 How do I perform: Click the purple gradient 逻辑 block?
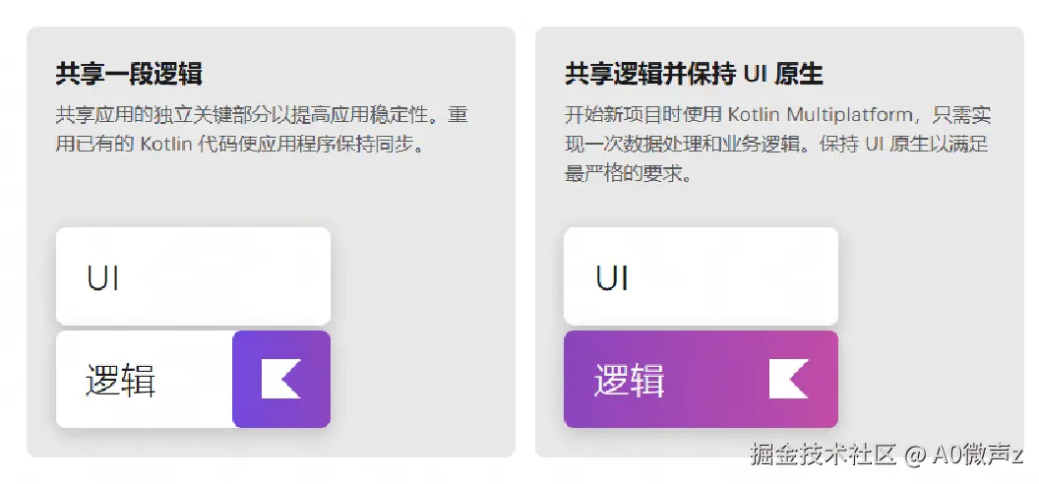tap(701, 380)
